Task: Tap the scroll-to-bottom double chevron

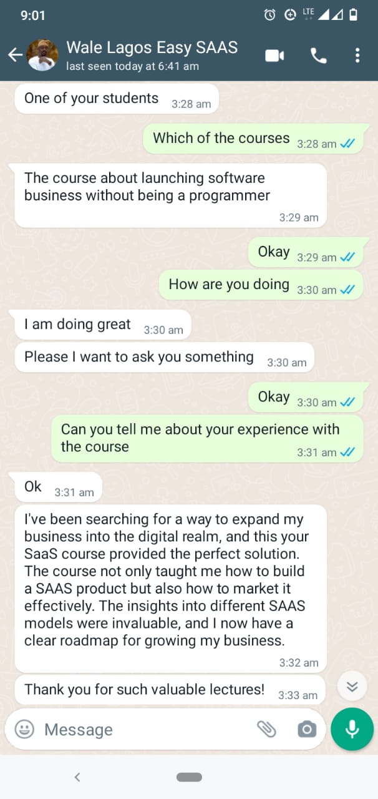Action: click(352, 686)
